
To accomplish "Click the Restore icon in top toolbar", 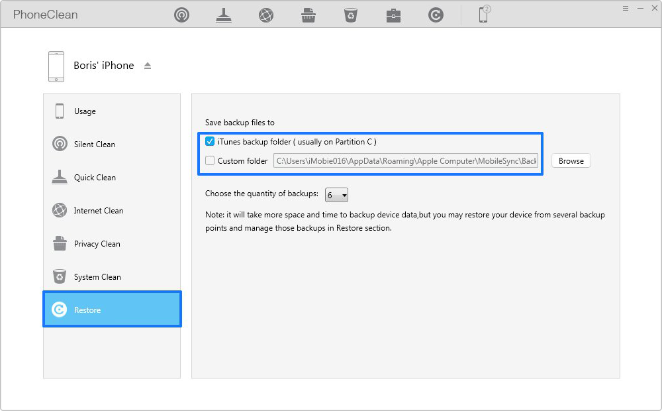I will coord(436,15).
